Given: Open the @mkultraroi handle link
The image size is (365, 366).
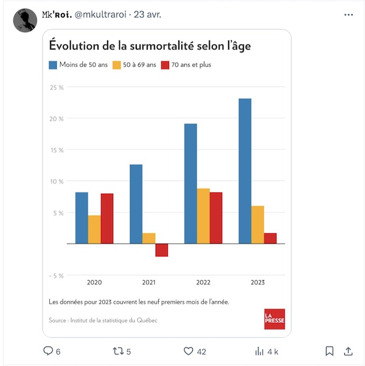Looking at the screenshot, I should click(100, 15).
